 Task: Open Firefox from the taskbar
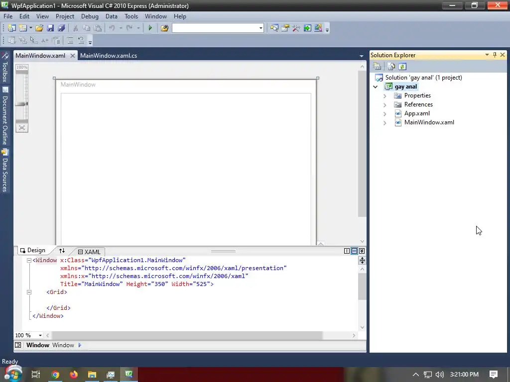pos(74,375)
